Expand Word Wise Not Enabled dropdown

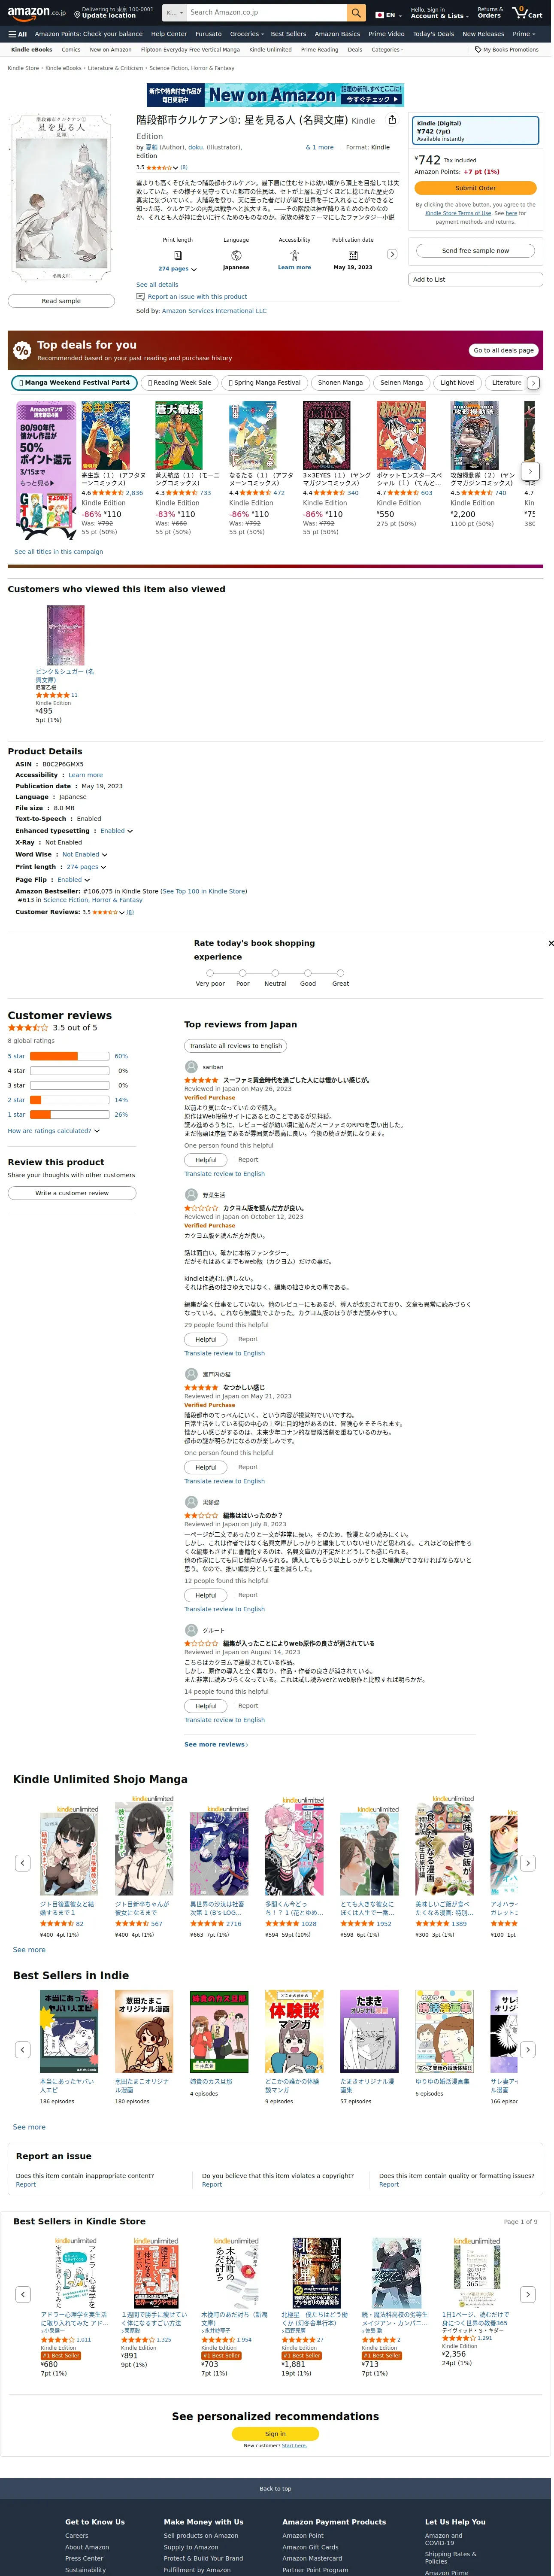84,854
